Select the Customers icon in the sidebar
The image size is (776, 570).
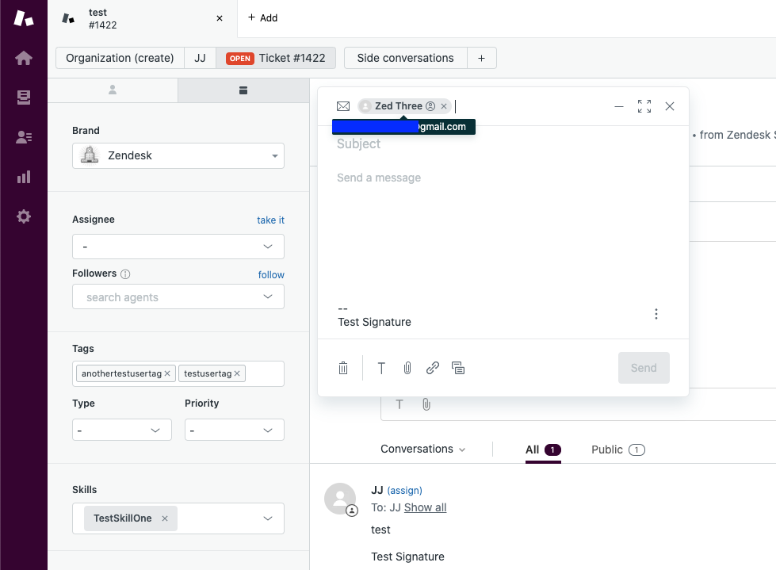(x=23, y=137)
